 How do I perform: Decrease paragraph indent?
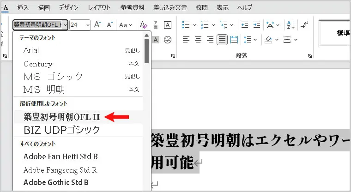click(x=245, y=25)
